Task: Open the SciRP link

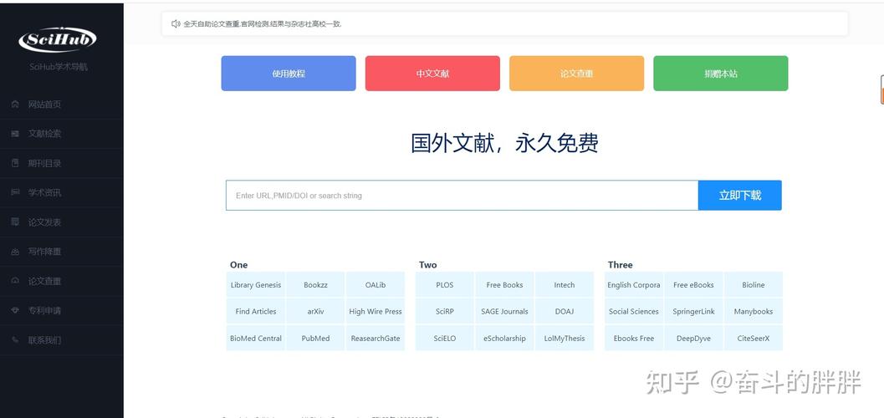Action: point(445,312)
